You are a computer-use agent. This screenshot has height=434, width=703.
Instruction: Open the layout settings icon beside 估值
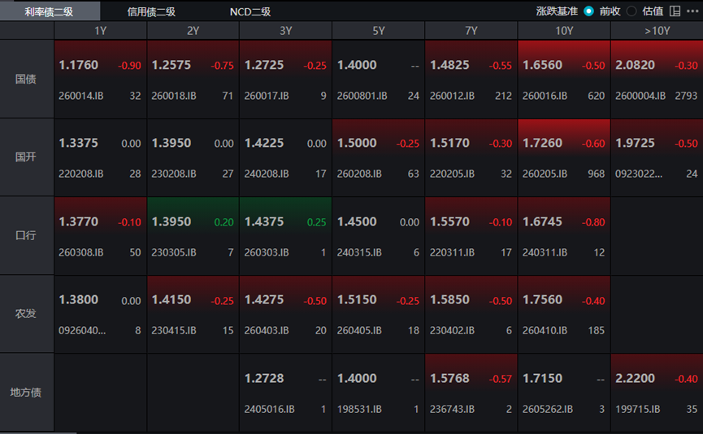[675, 11]
